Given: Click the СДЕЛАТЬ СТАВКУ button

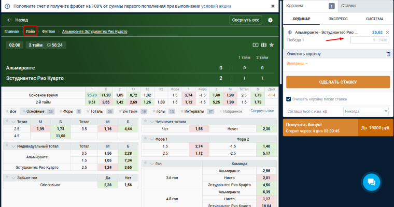Looking at the screenshot, I should click(x=338, y=82).
